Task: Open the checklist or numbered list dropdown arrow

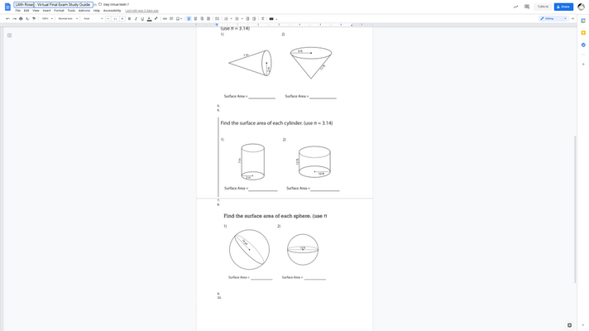Action: (231, 19)
